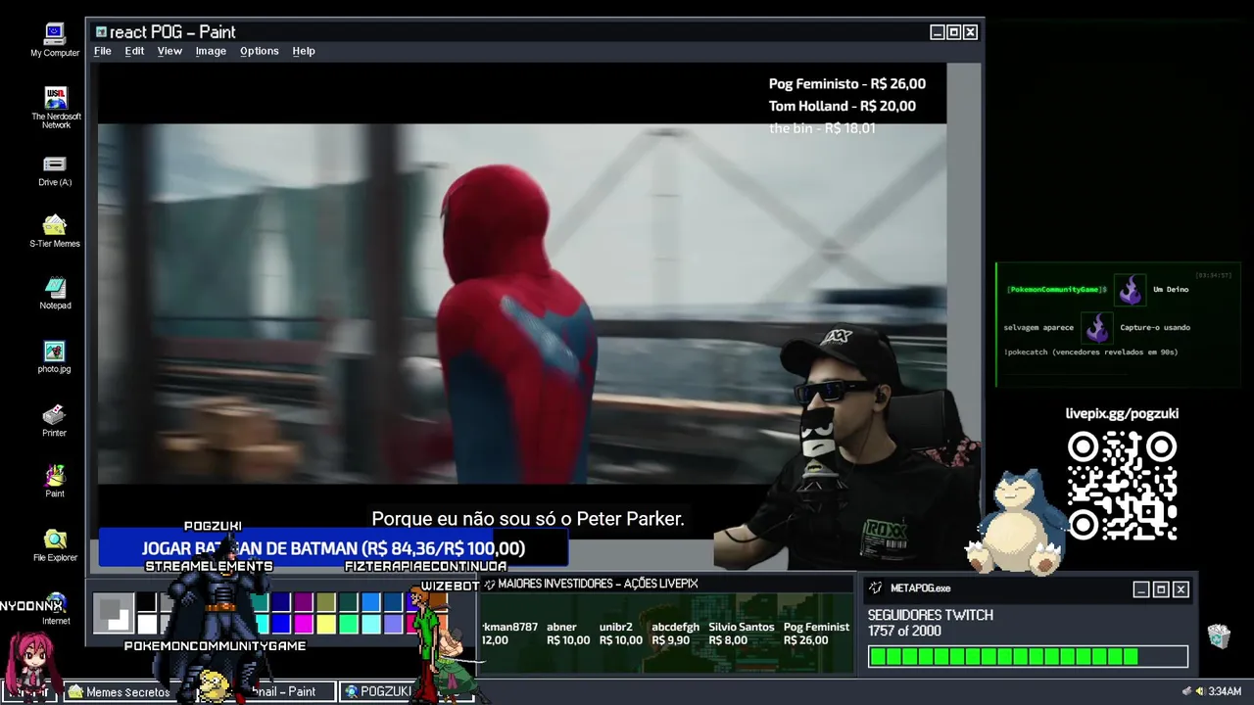
Task: Open the Help menu in Paint
Action: point(304,51)
